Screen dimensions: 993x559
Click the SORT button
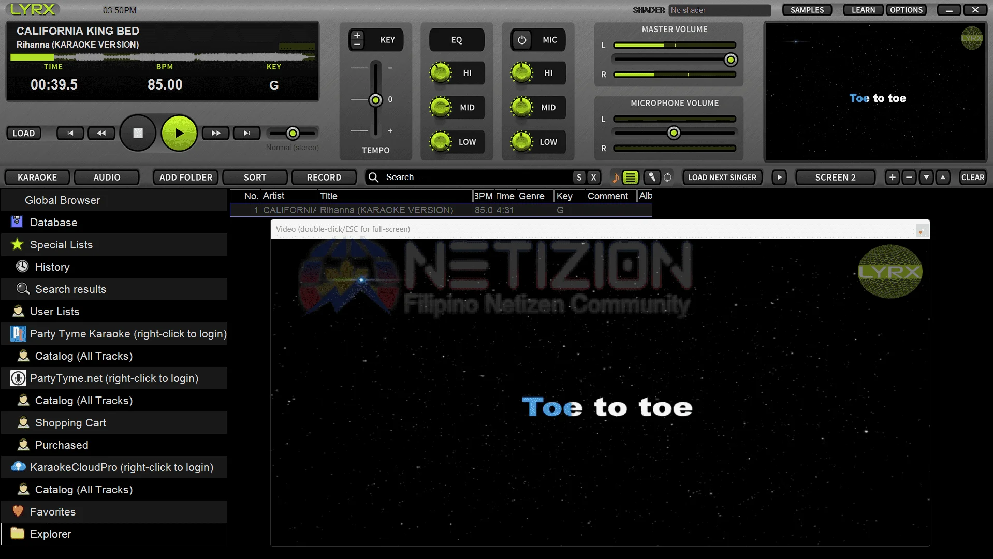tap(255, 178)
